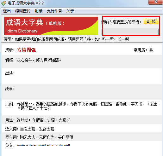Open the 支持作者 menu
Viewport: 163px width, 156px height.
tap(54, 11)
